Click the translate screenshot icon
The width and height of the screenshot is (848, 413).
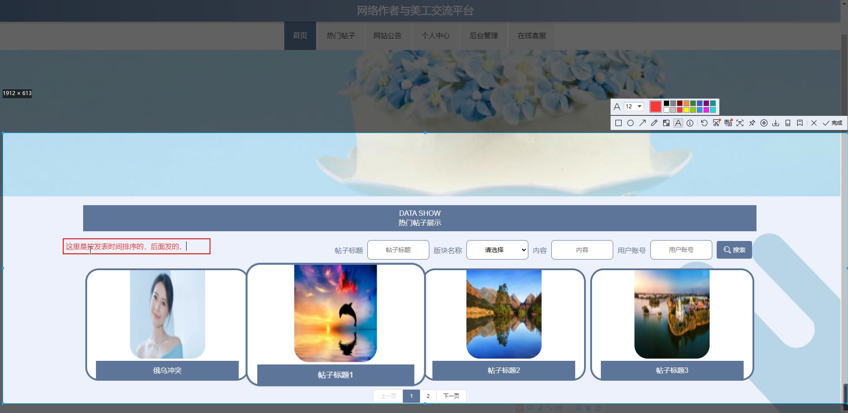[x=728, y=123]
